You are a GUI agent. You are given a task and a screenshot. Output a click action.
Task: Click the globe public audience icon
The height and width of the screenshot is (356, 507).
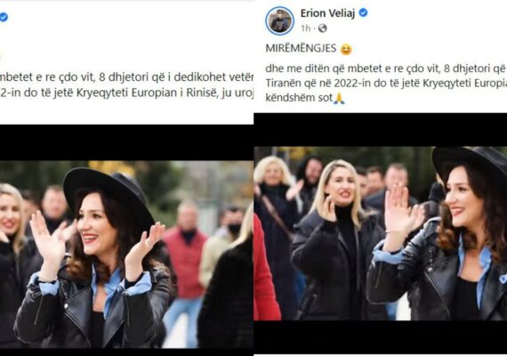(x=322, y=28)
